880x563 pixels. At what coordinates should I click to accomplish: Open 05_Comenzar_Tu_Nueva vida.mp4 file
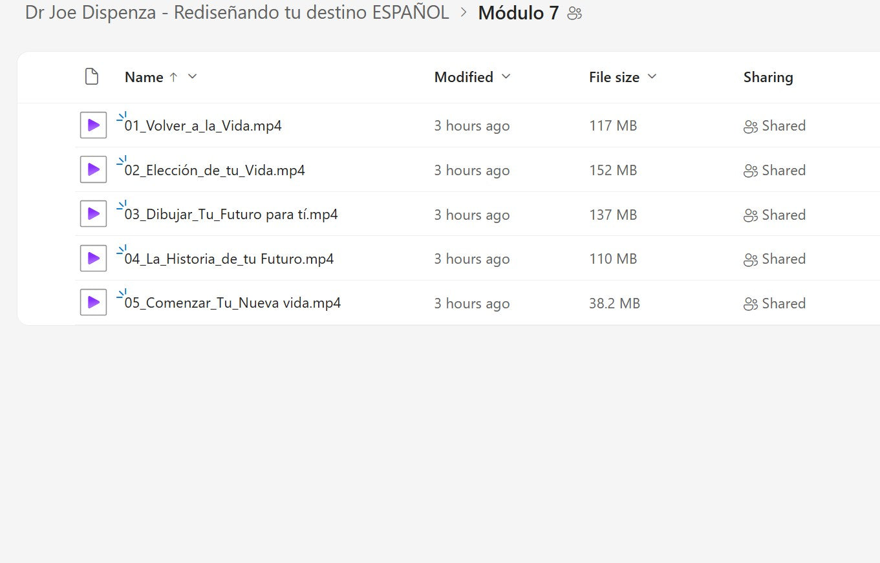click(x=233, y=304)
